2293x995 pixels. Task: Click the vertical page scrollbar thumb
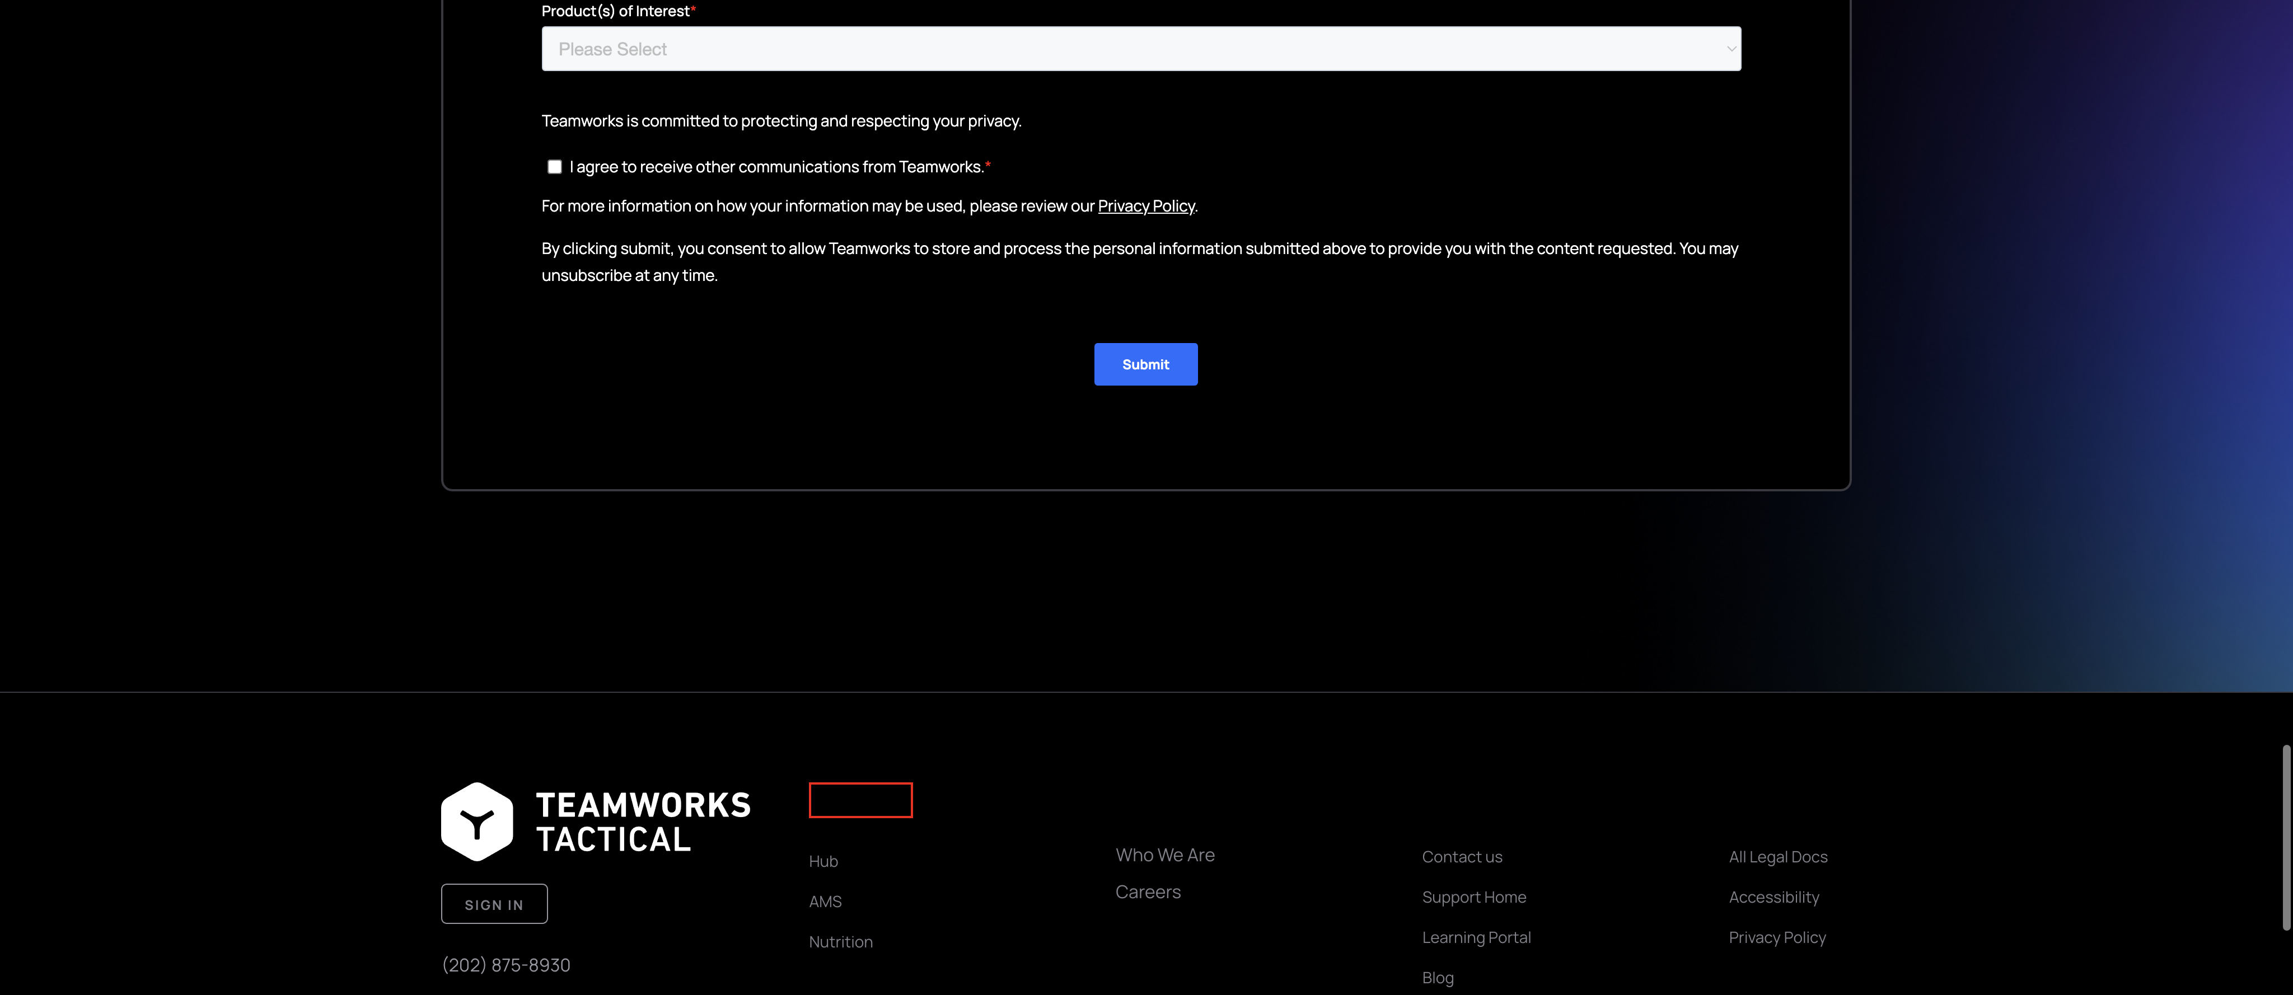(2286, 837)
